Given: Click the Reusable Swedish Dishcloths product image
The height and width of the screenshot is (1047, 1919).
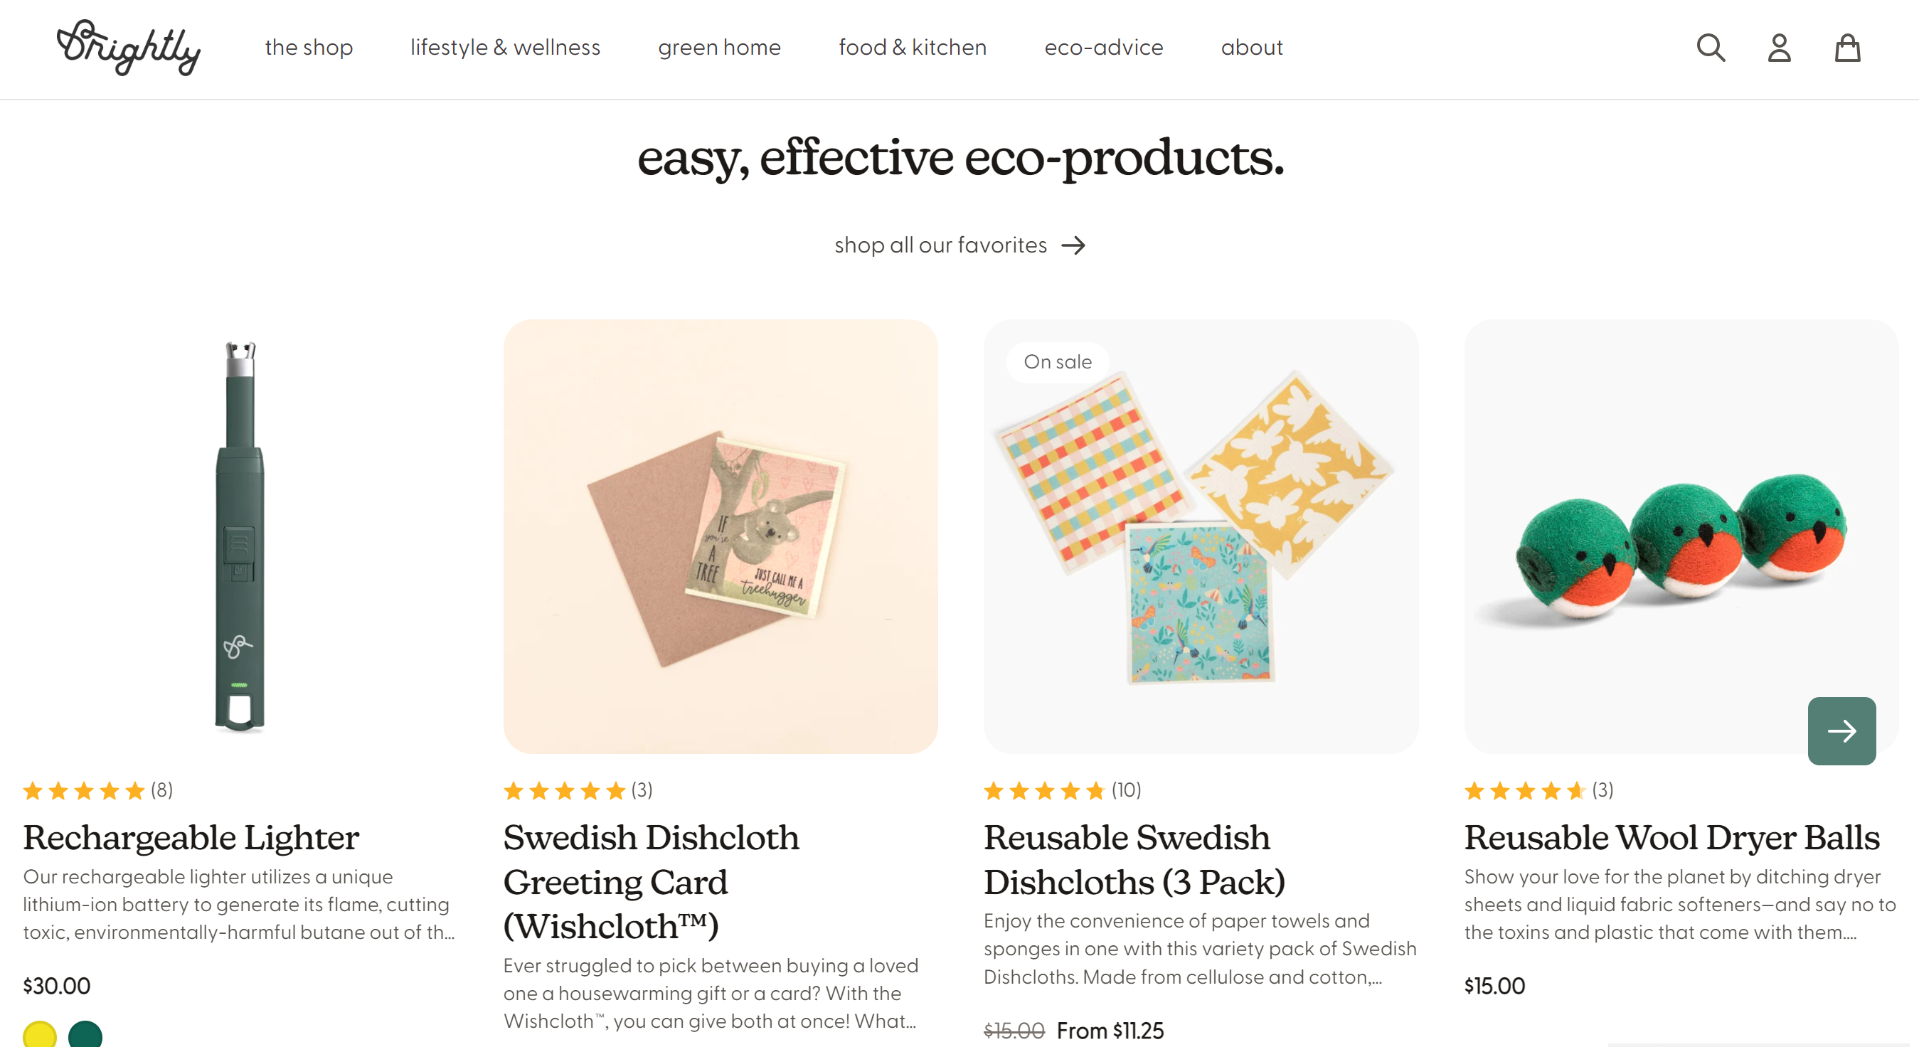Looking at the screenshot, I should (1201, 536).
